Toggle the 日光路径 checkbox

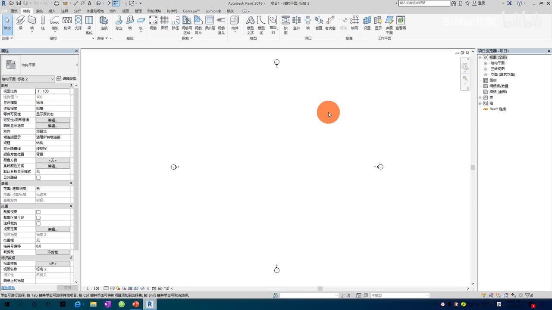(x=38, y=177)
